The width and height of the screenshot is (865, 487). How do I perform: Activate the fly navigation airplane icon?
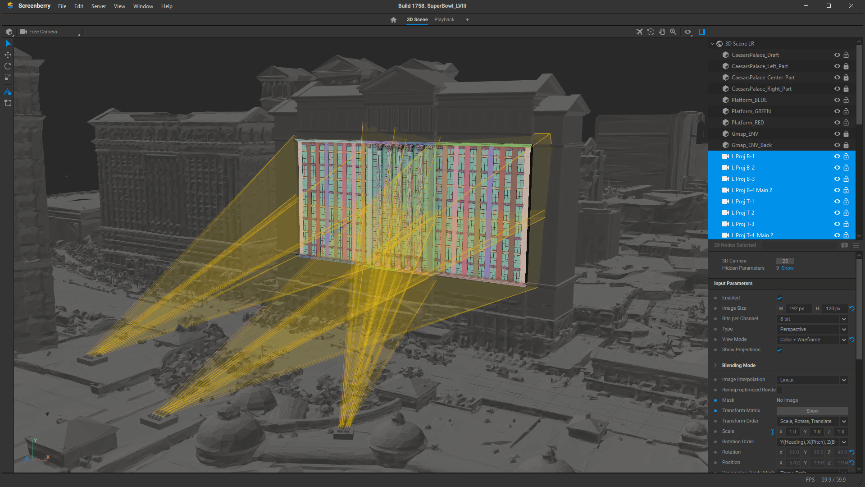639,32
